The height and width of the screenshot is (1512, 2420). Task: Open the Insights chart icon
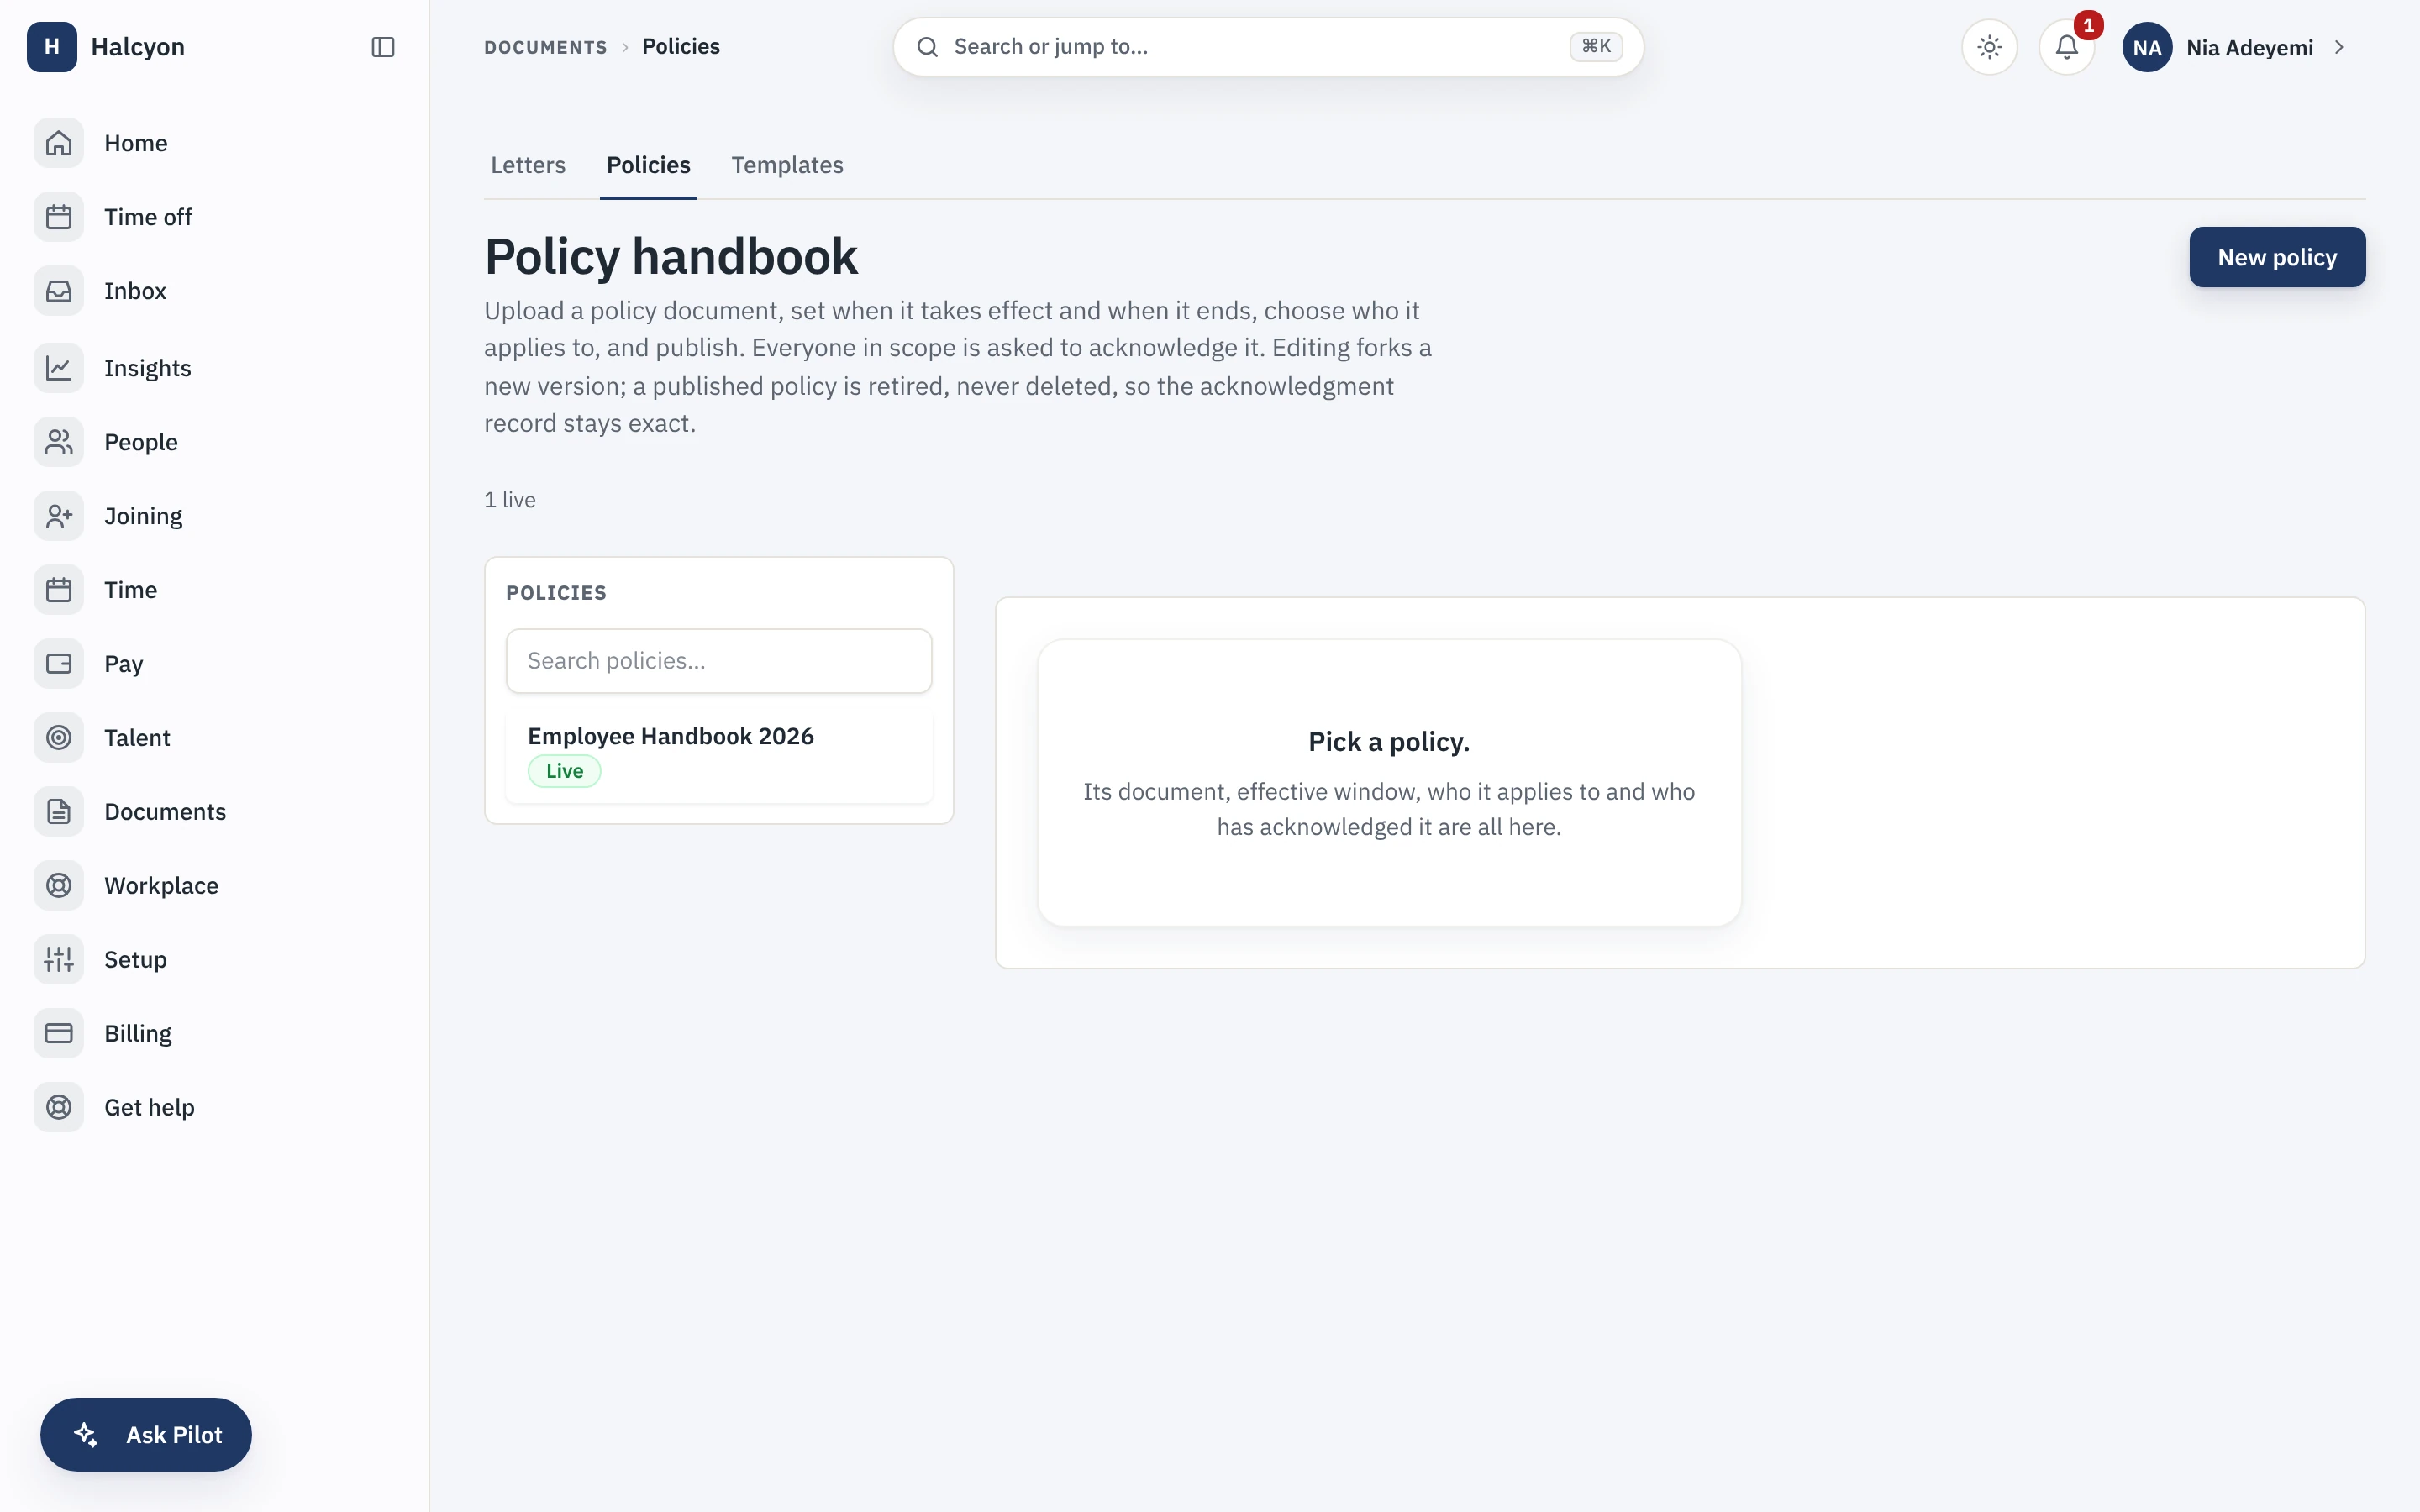(x=59, y=368)
